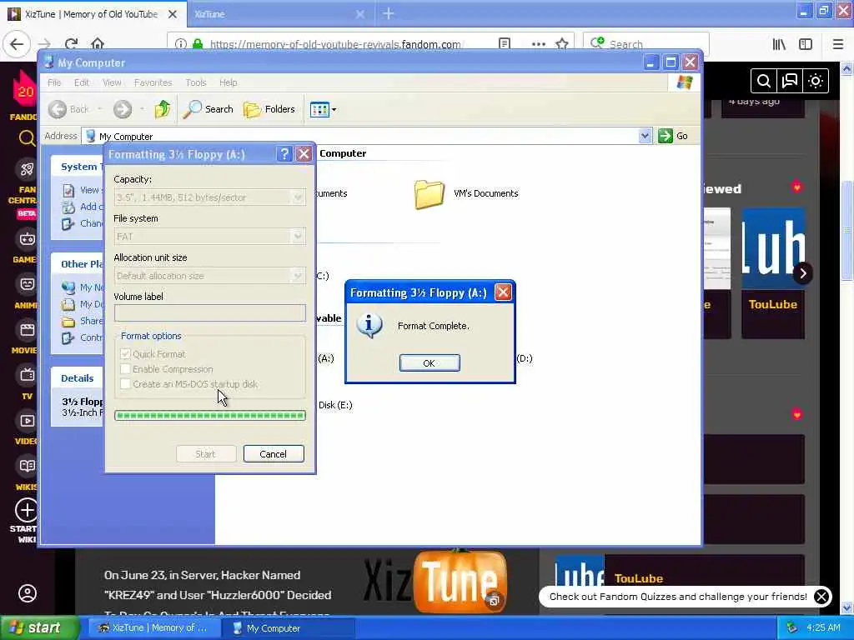Click the Forward arrow in My Computer toolbar
The image size is (854, 640).
coord(123,109)
